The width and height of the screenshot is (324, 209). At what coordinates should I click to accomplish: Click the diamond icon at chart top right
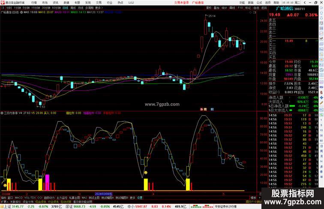(250, 12)
